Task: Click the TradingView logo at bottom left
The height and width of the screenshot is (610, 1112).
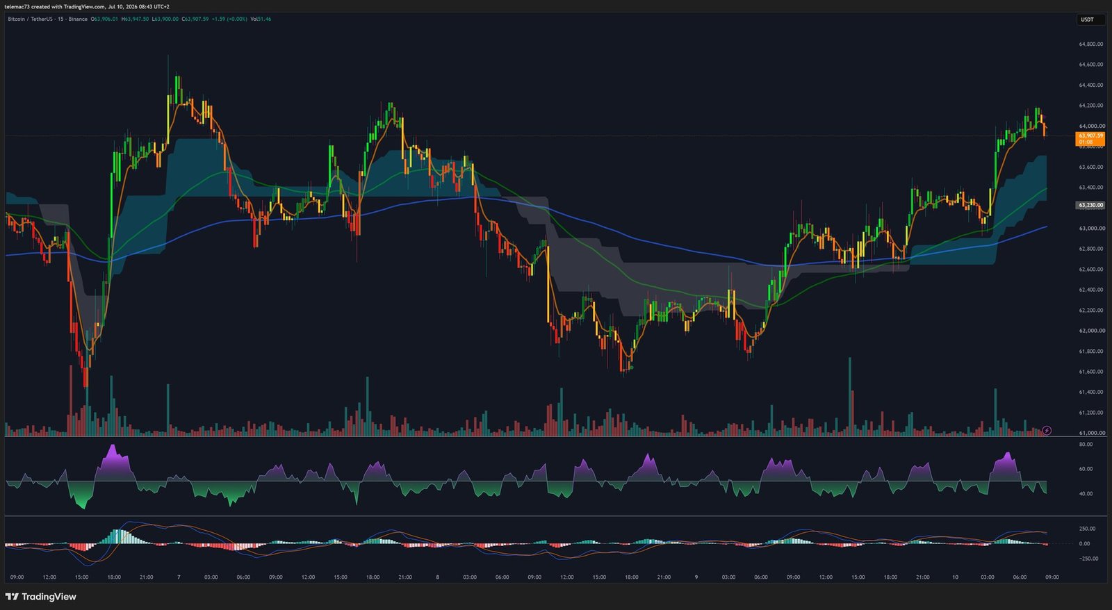Action: point(40,597)
